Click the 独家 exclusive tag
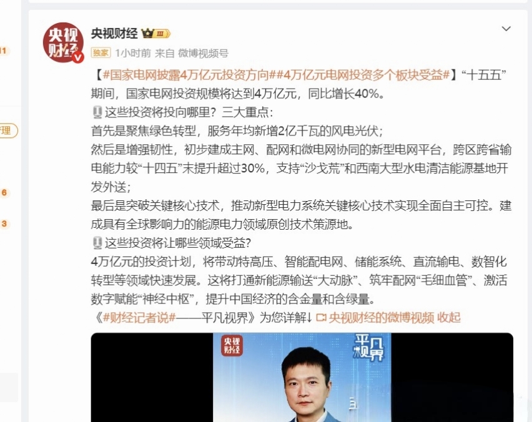The height and width of the screenshot is (422, 532). pyautogui.click(x=101, y=53)
